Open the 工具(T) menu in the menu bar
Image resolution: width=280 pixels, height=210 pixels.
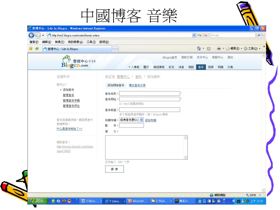point(91,42)
